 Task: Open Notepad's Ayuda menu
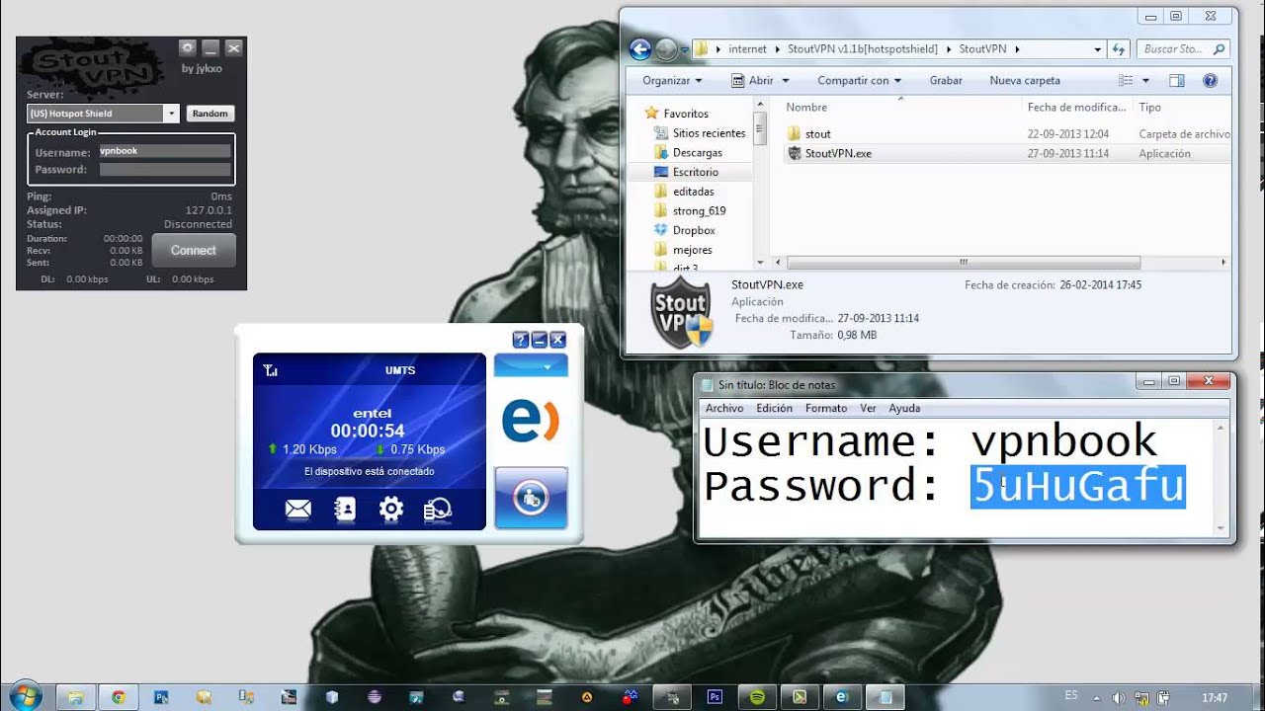click(x=904, y=408)
